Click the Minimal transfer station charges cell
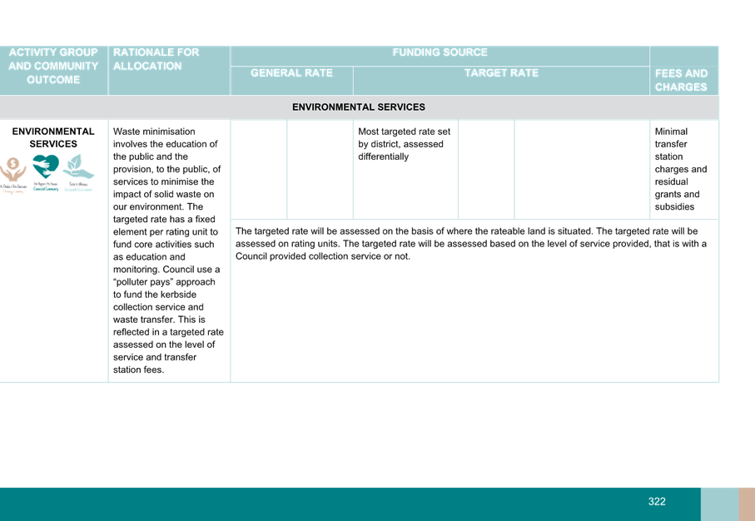The image size is (755, 521). (x=683, y=169)
